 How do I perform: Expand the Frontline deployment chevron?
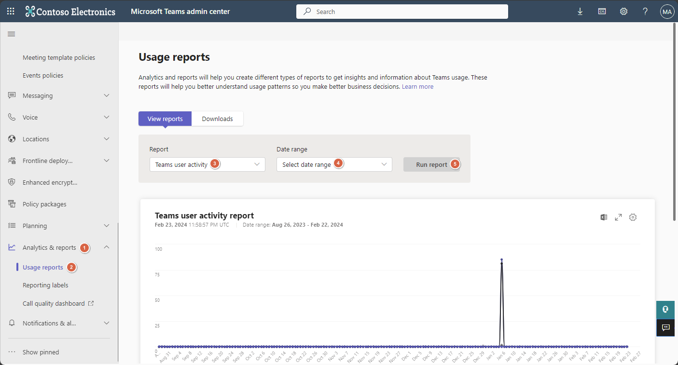click(x=107, y=161)
